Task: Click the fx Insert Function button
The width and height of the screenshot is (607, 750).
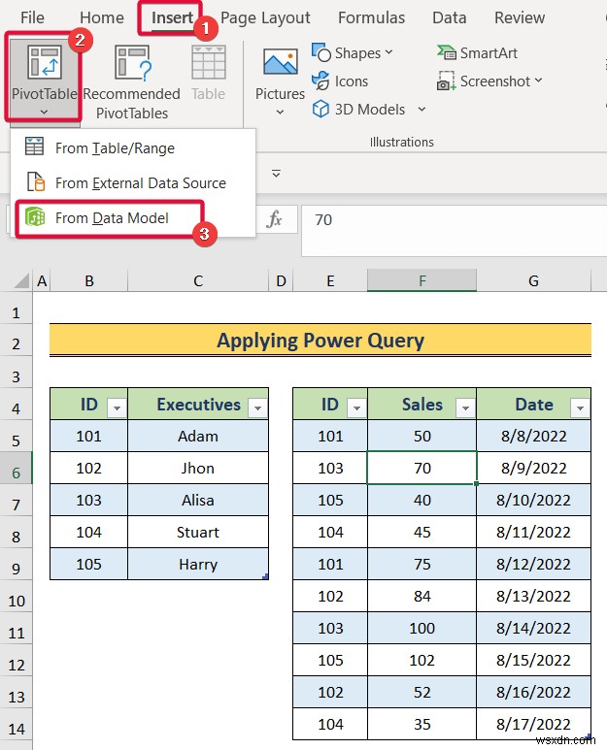Action: (274, 219)
